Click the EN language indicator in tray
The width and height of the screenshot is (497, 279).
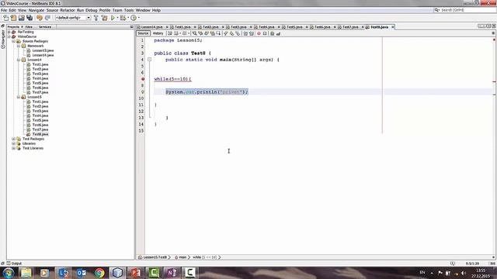(422, 272)
